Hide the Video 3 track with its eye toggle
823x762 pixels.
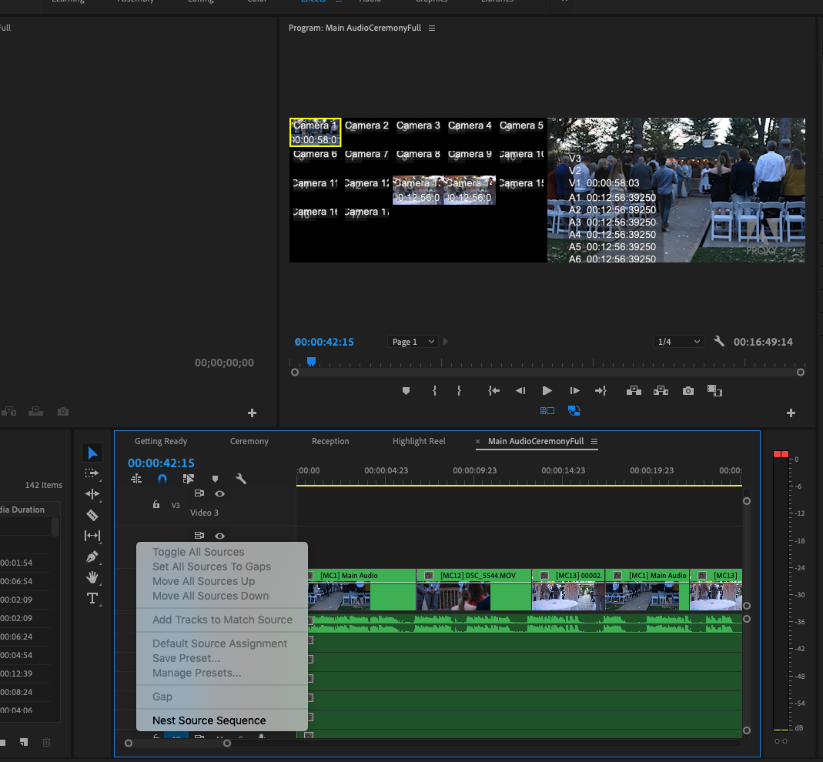click(219, 493)
